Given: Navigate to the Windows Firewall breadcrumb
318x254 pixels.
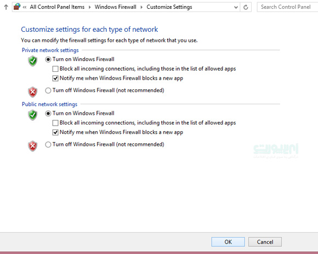Looking at the screenshot, I should pos(115,7).
